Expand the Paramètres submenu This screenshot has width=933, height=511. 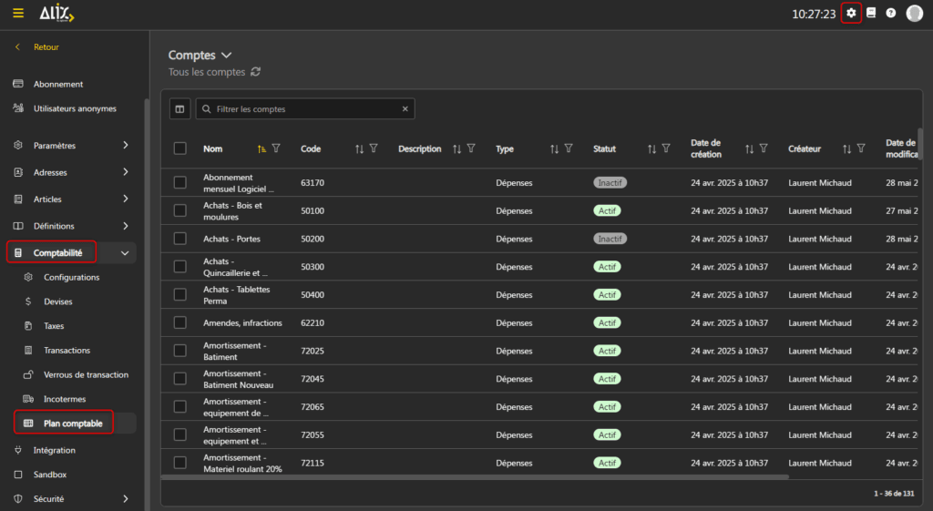point(125,145)
